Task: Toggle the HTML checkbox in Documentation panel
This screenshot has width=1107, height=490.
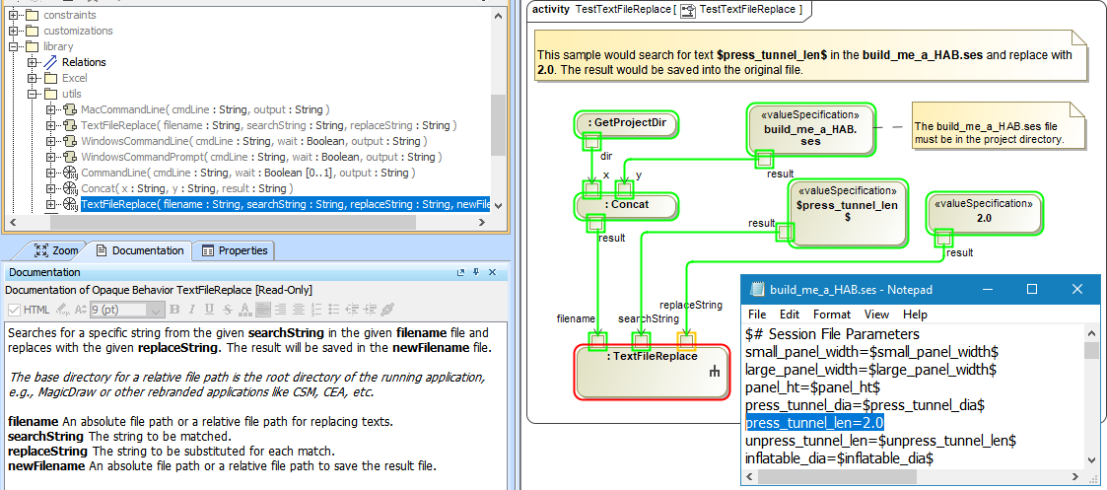Action: 14,310
